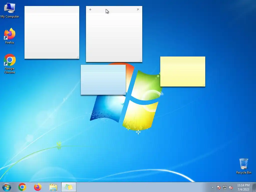This screenshot has width=256, height=192.
Task: Open My Computer desktop icon
Action: pos(10,10)
